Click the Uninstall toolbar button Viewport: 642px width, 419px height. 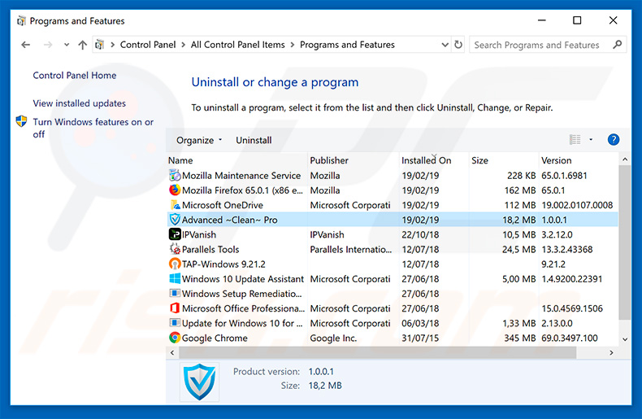254,140
